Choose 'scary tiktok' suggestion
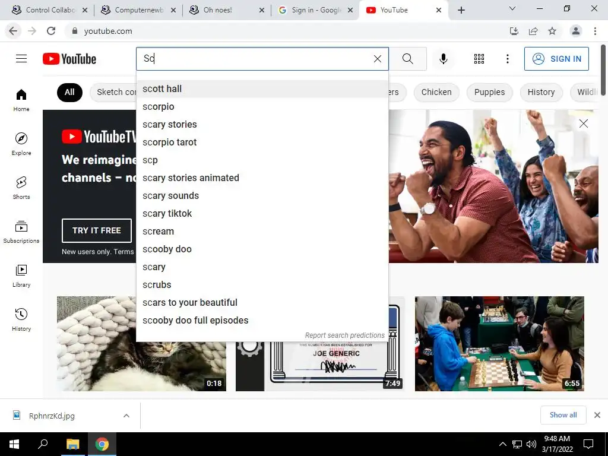The image size is (608, 456). click(x=262, y=214)
